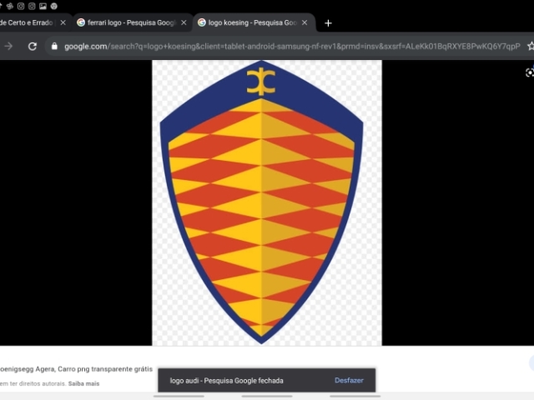Viewport: 534px width, 400px height.
Task: Click the padlock site security icon
Action: pos(54,46)
